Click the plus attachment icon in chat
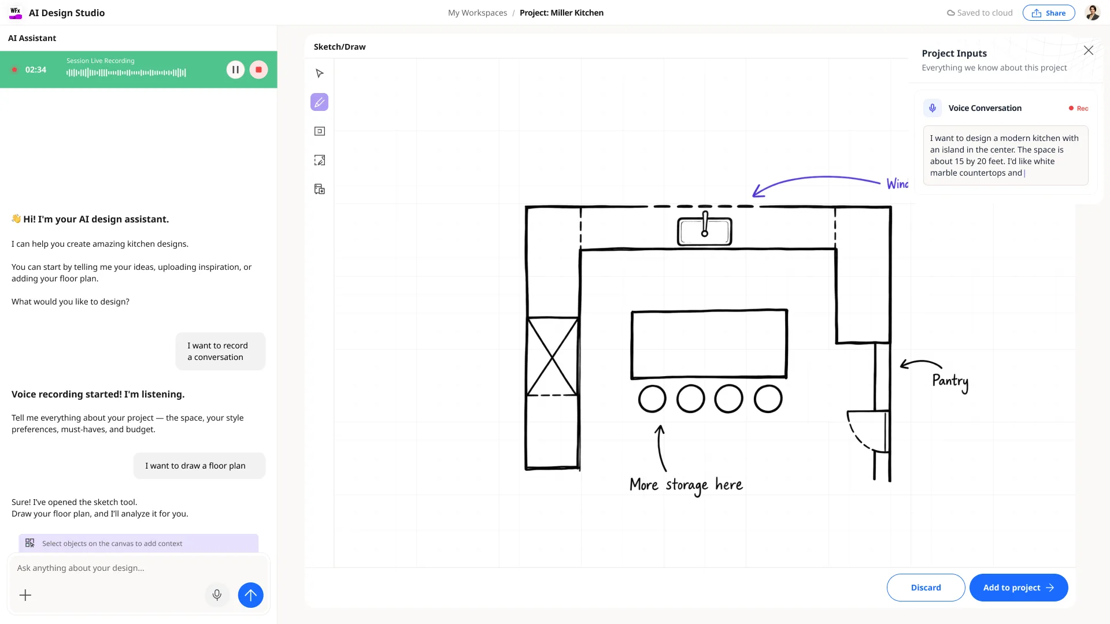The width and height of the screenshot is (1110, 624). tap(25, 595)
